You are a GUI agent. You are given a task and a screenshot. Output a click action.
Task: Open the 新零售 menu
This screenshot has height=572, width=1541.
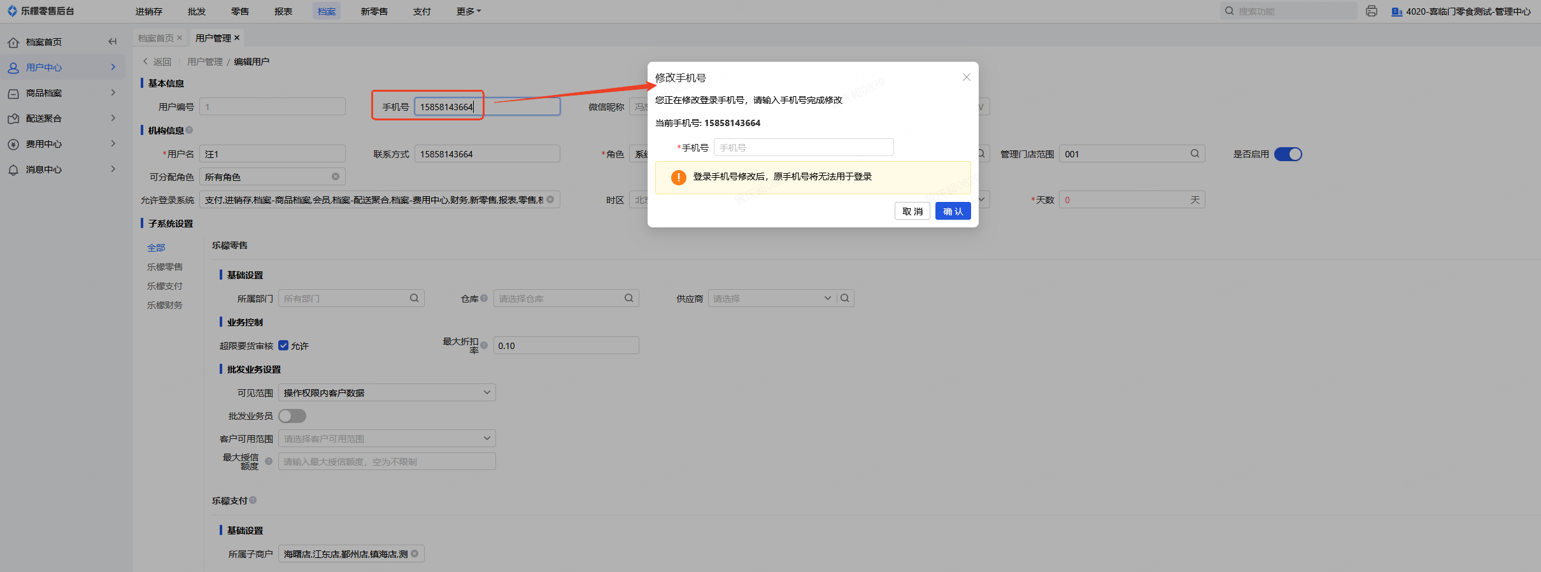(374, 11)
